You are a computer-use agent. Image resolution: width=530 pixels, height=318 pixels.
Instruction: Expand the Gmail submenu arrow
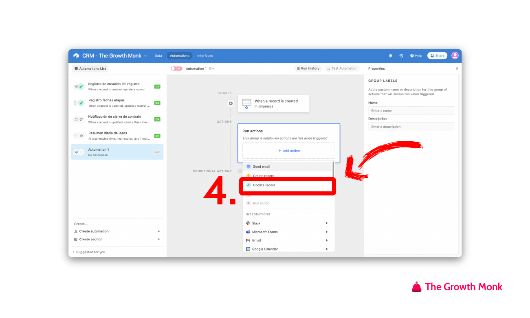coord(327,241)
